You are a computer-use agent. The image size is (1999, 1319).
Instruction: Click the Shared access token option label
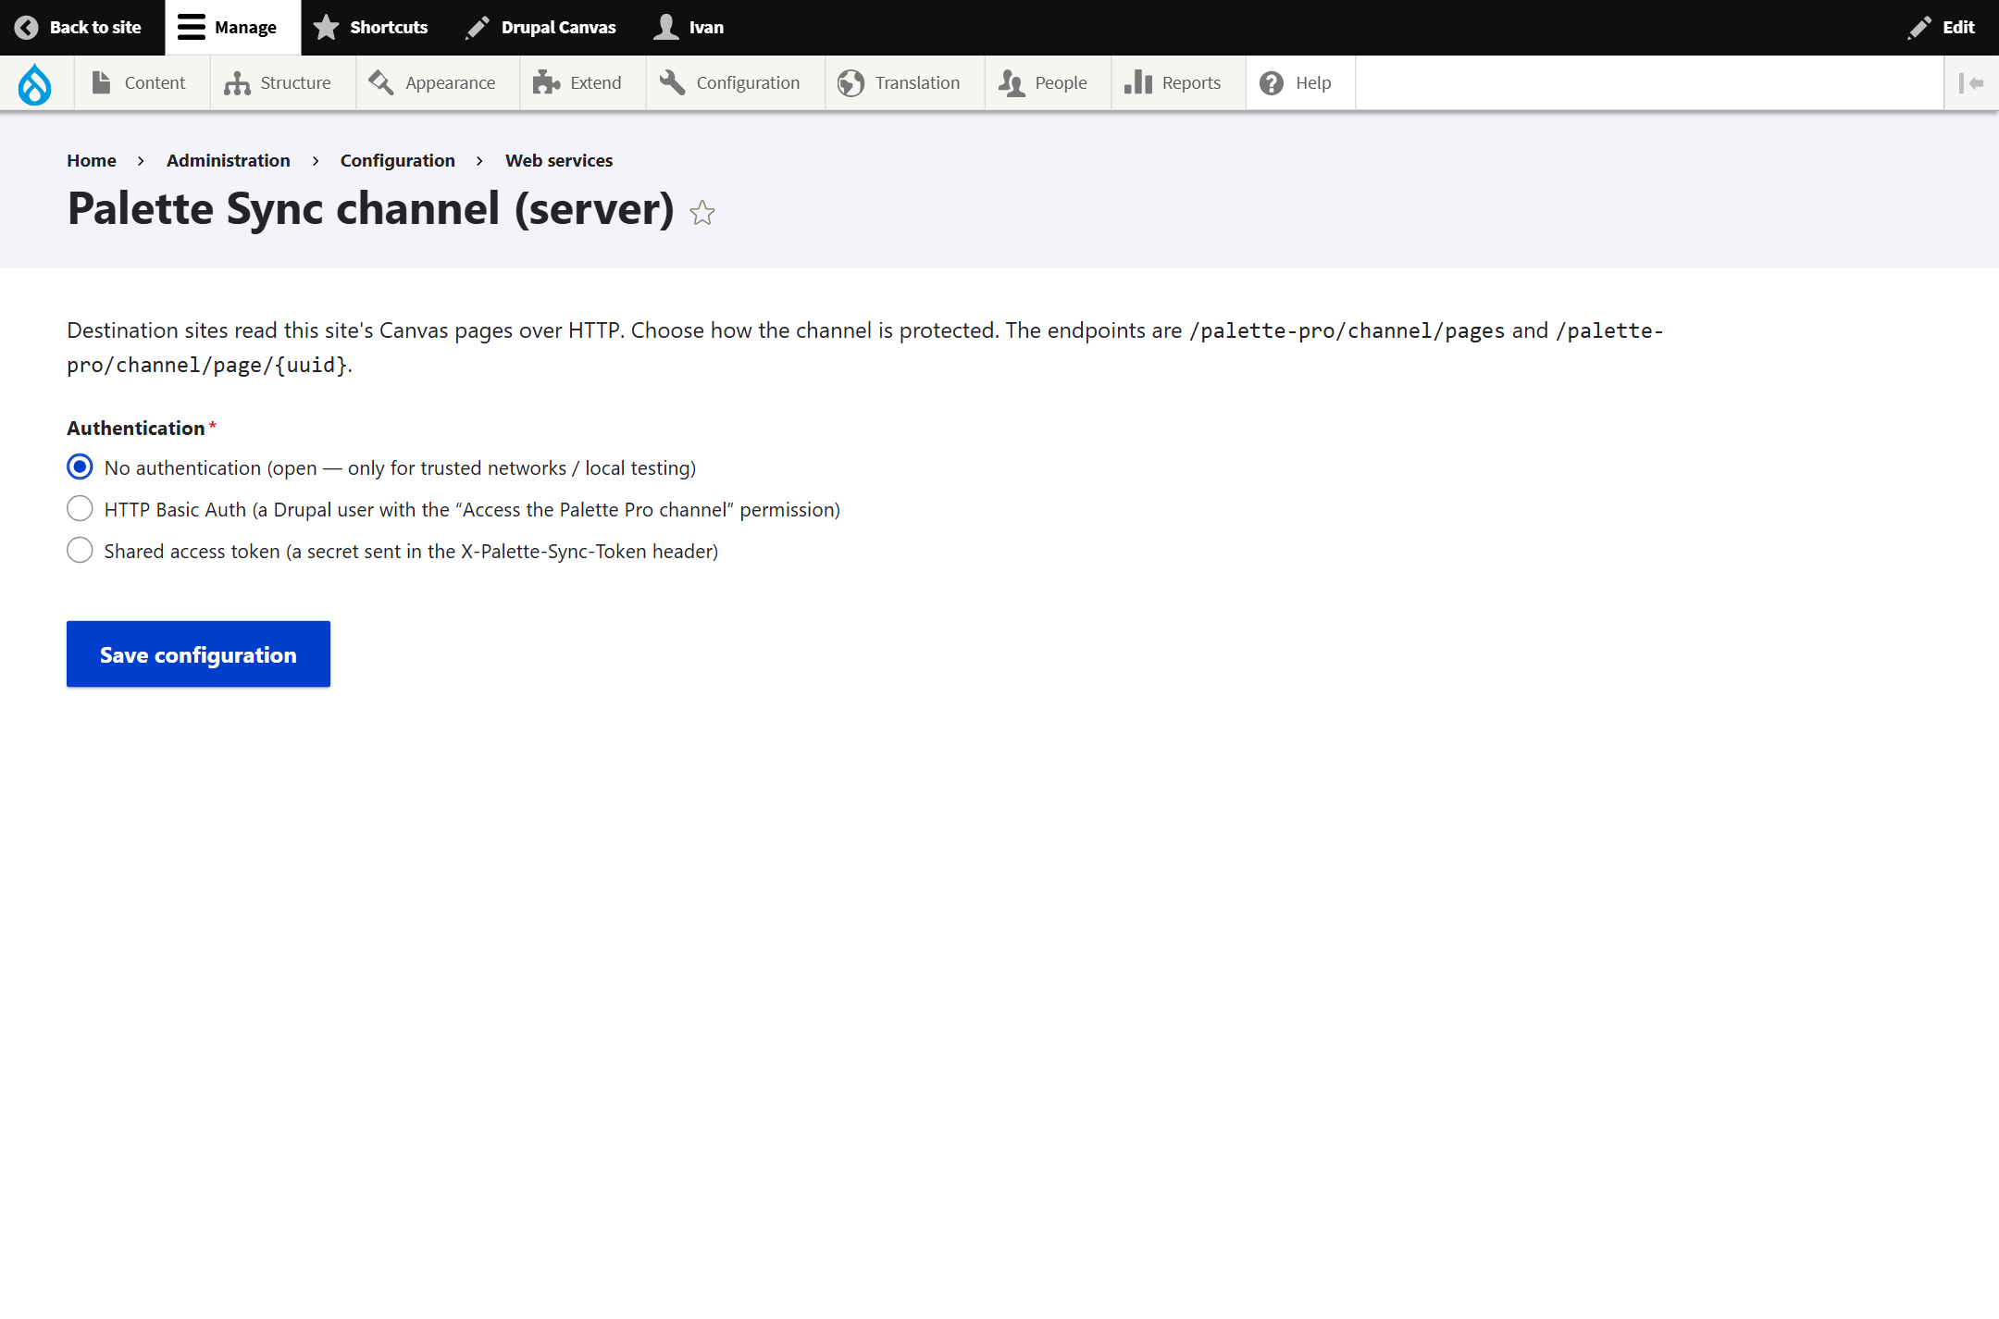coord(411,552)
